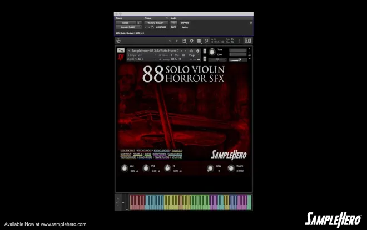Toggle the aux sends button in instrument header
This screenshot has width=367, height=230.
tap(250, 55)
